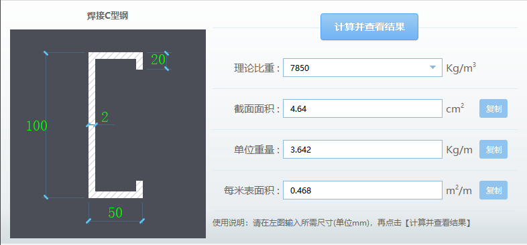Click the 截面面积 value field showing 4.64
The width and height of the screenshot is (527, 245).
[x=362, y=108]
